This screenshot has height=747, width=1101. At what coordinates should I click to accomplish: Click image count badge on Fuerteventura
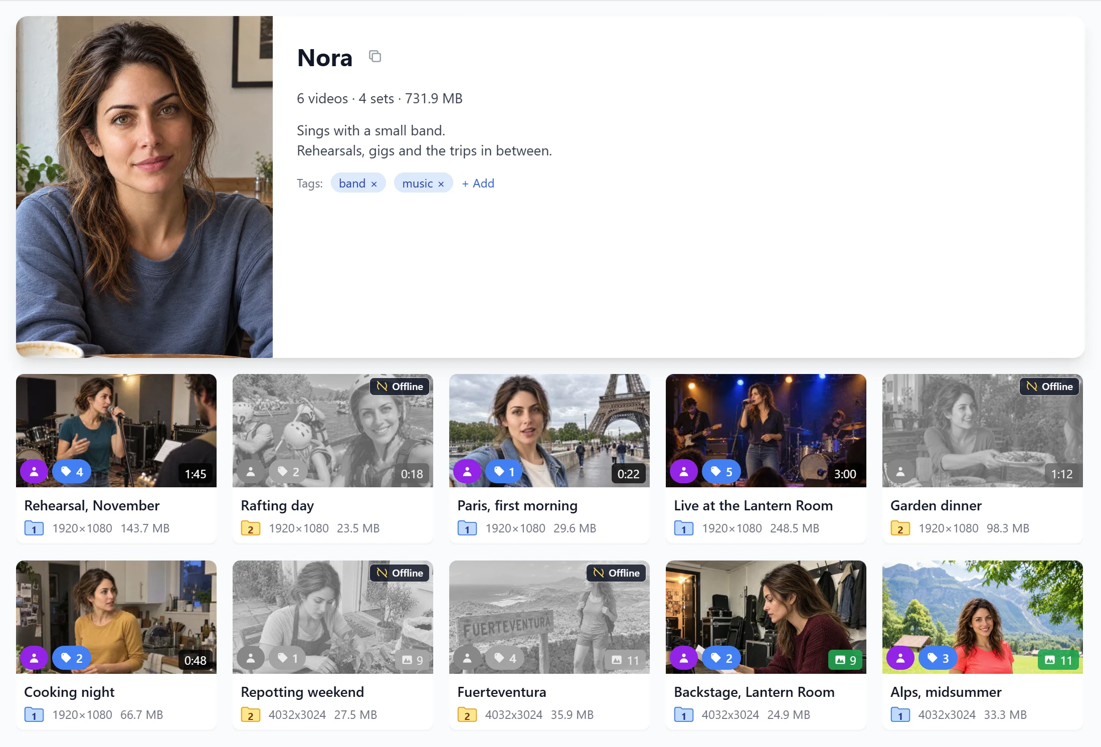tap(625, 660)
